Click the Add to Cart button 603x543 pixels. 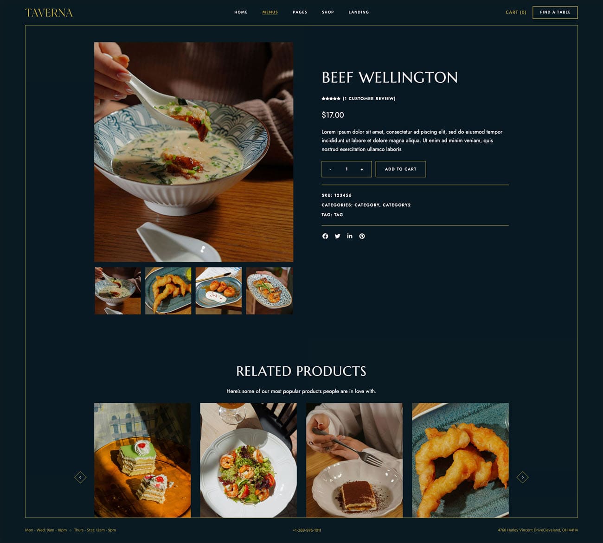(400, 169)
